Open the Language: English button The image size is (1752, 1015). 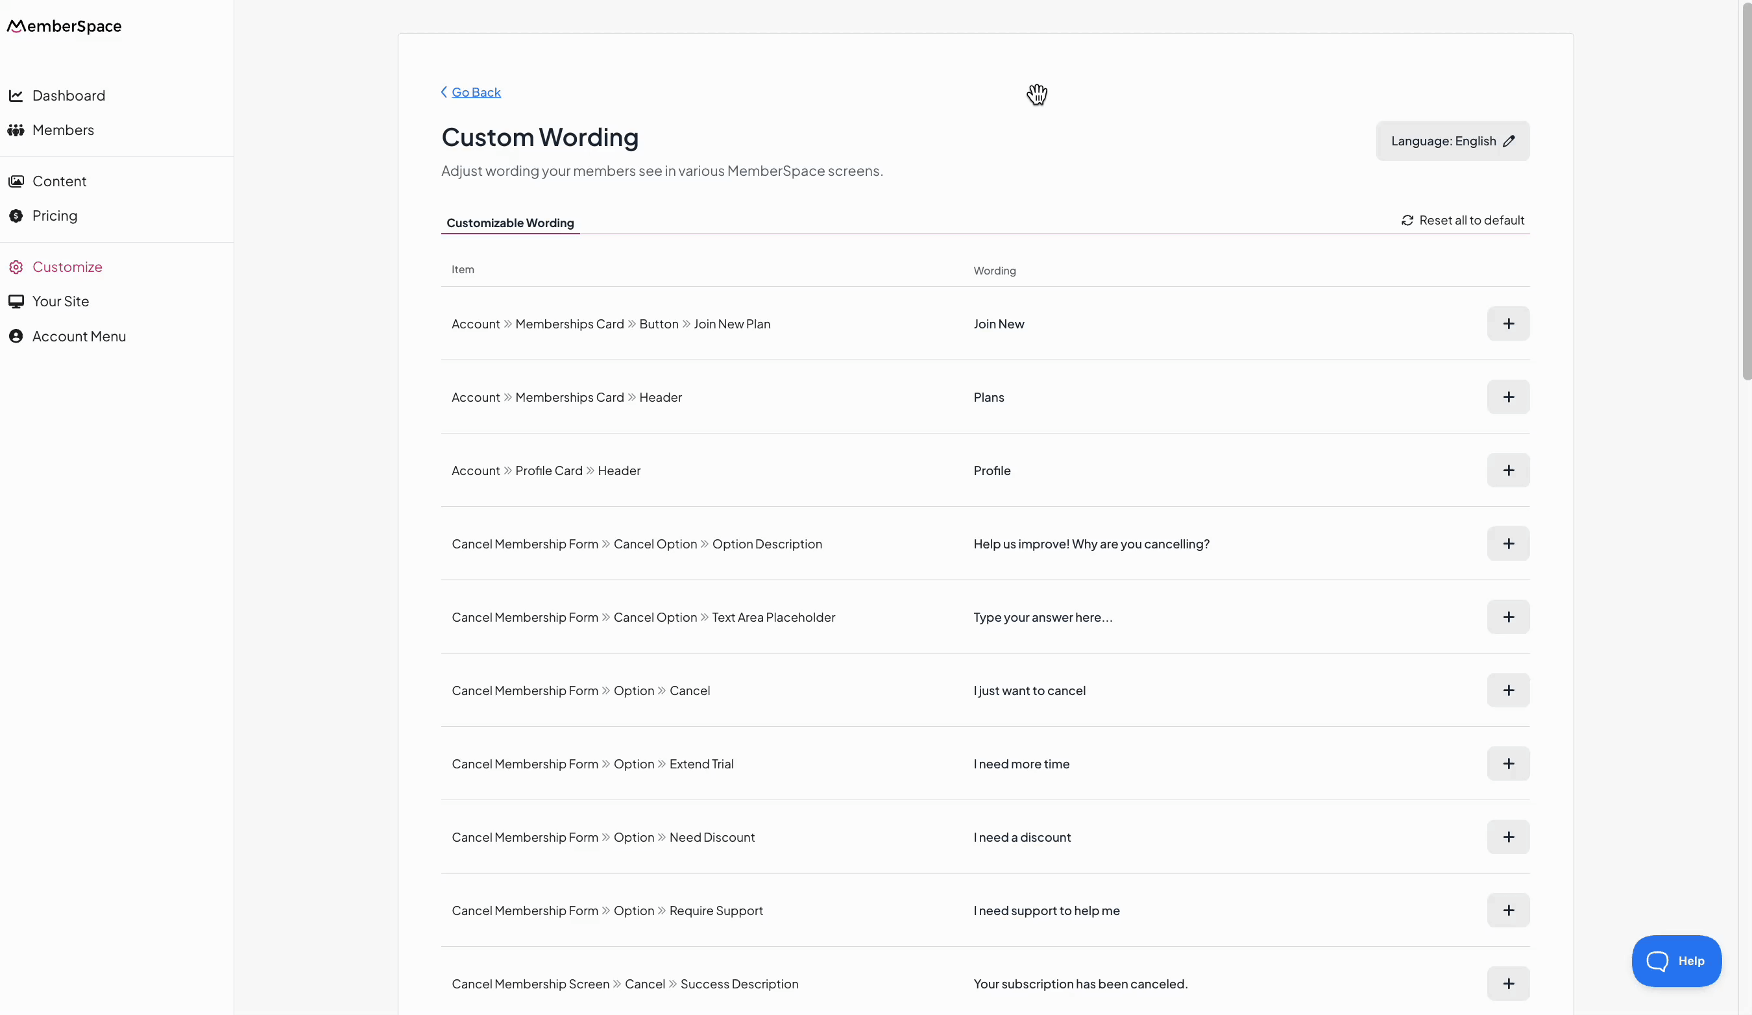[1452, 141]
